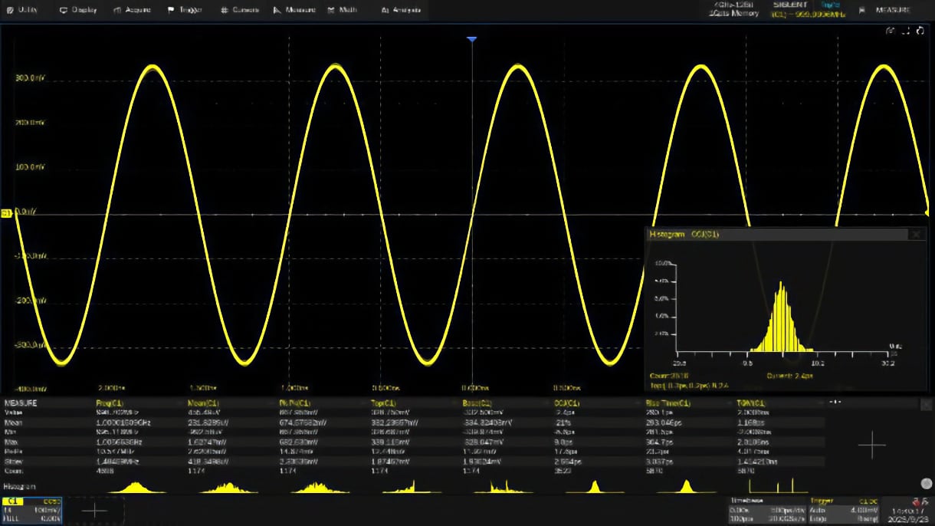Click the Freq(C1) histogram thumbnail

pyautogui.click(x=134, y=486)
